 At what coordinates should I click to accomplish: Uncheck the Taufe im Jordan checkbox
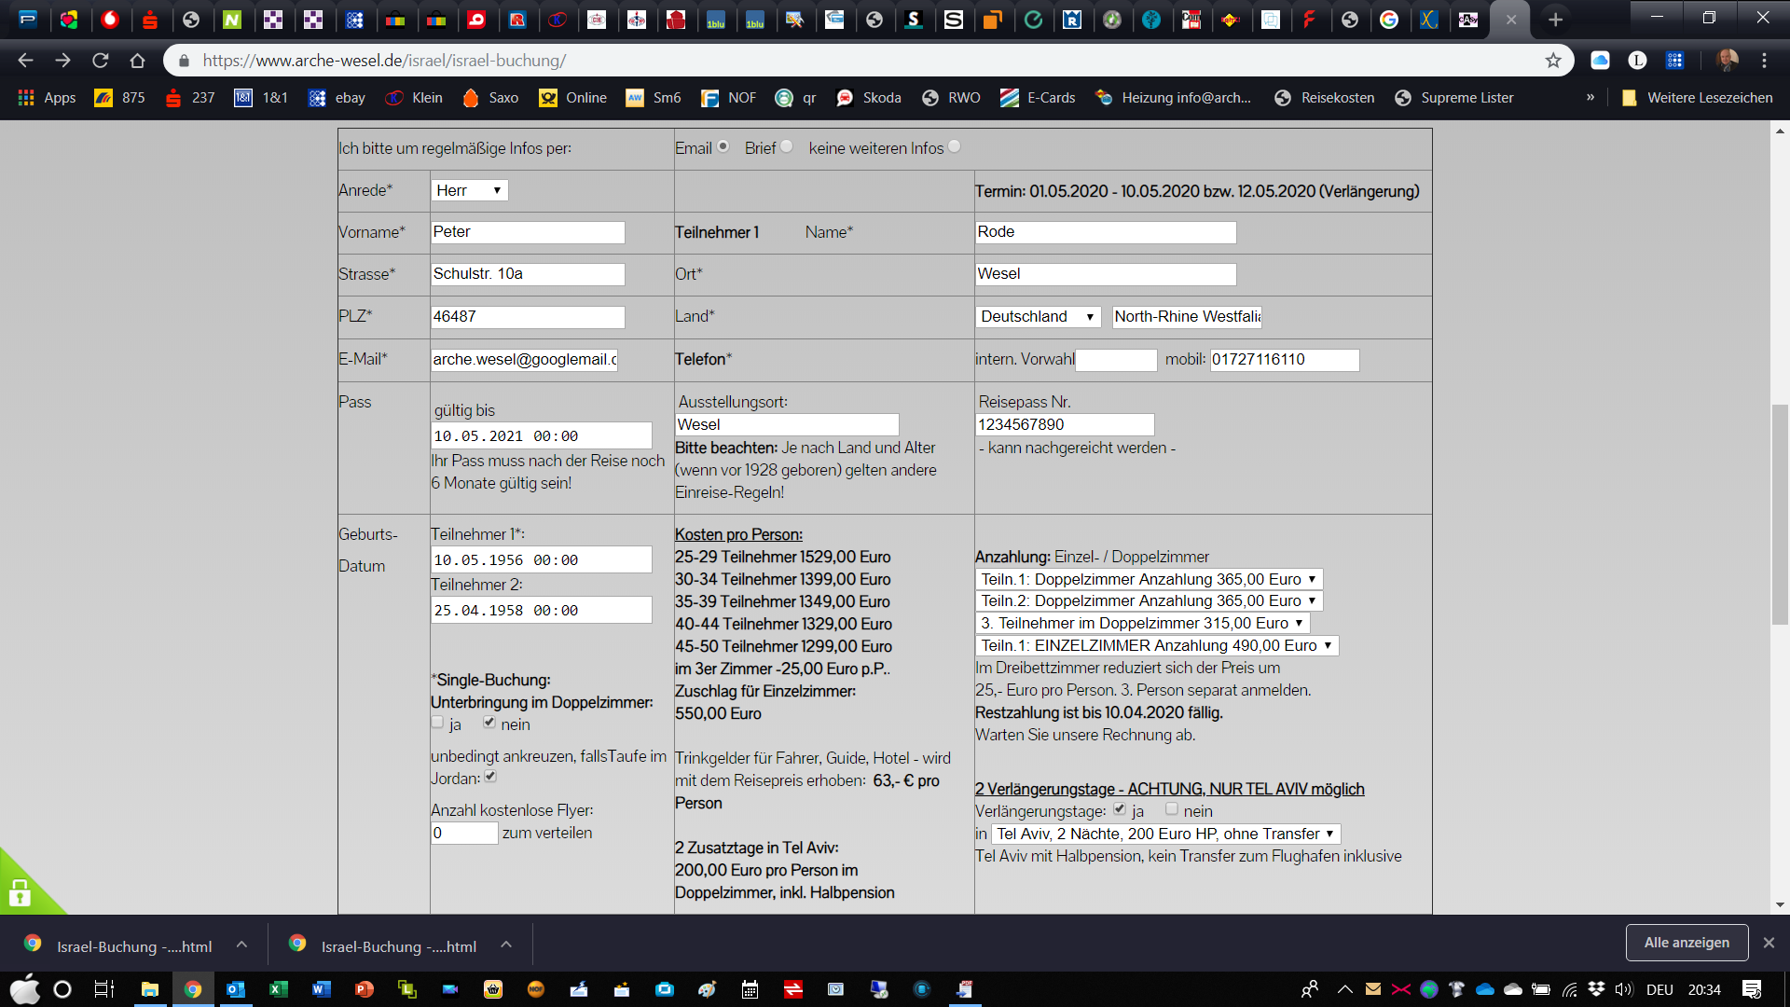[x=490, y=776]
